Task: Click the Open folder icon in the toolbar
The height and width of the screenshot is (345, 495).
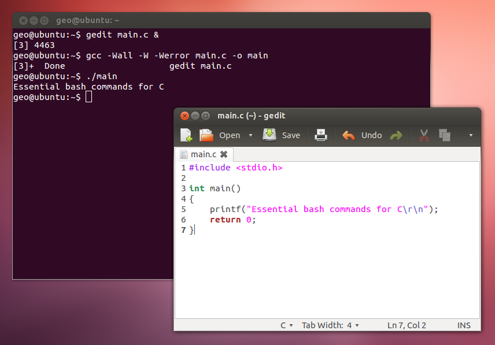Action: (206, 135)
